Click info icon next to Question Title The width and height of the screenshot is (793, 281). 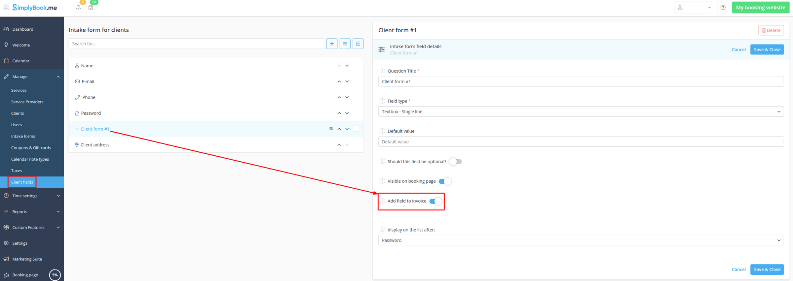pyautogui.click(x=382, y=71)
